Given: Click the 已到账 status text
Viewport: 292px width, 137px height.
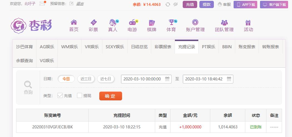Looking at the screenshot, I should point(256,127).
